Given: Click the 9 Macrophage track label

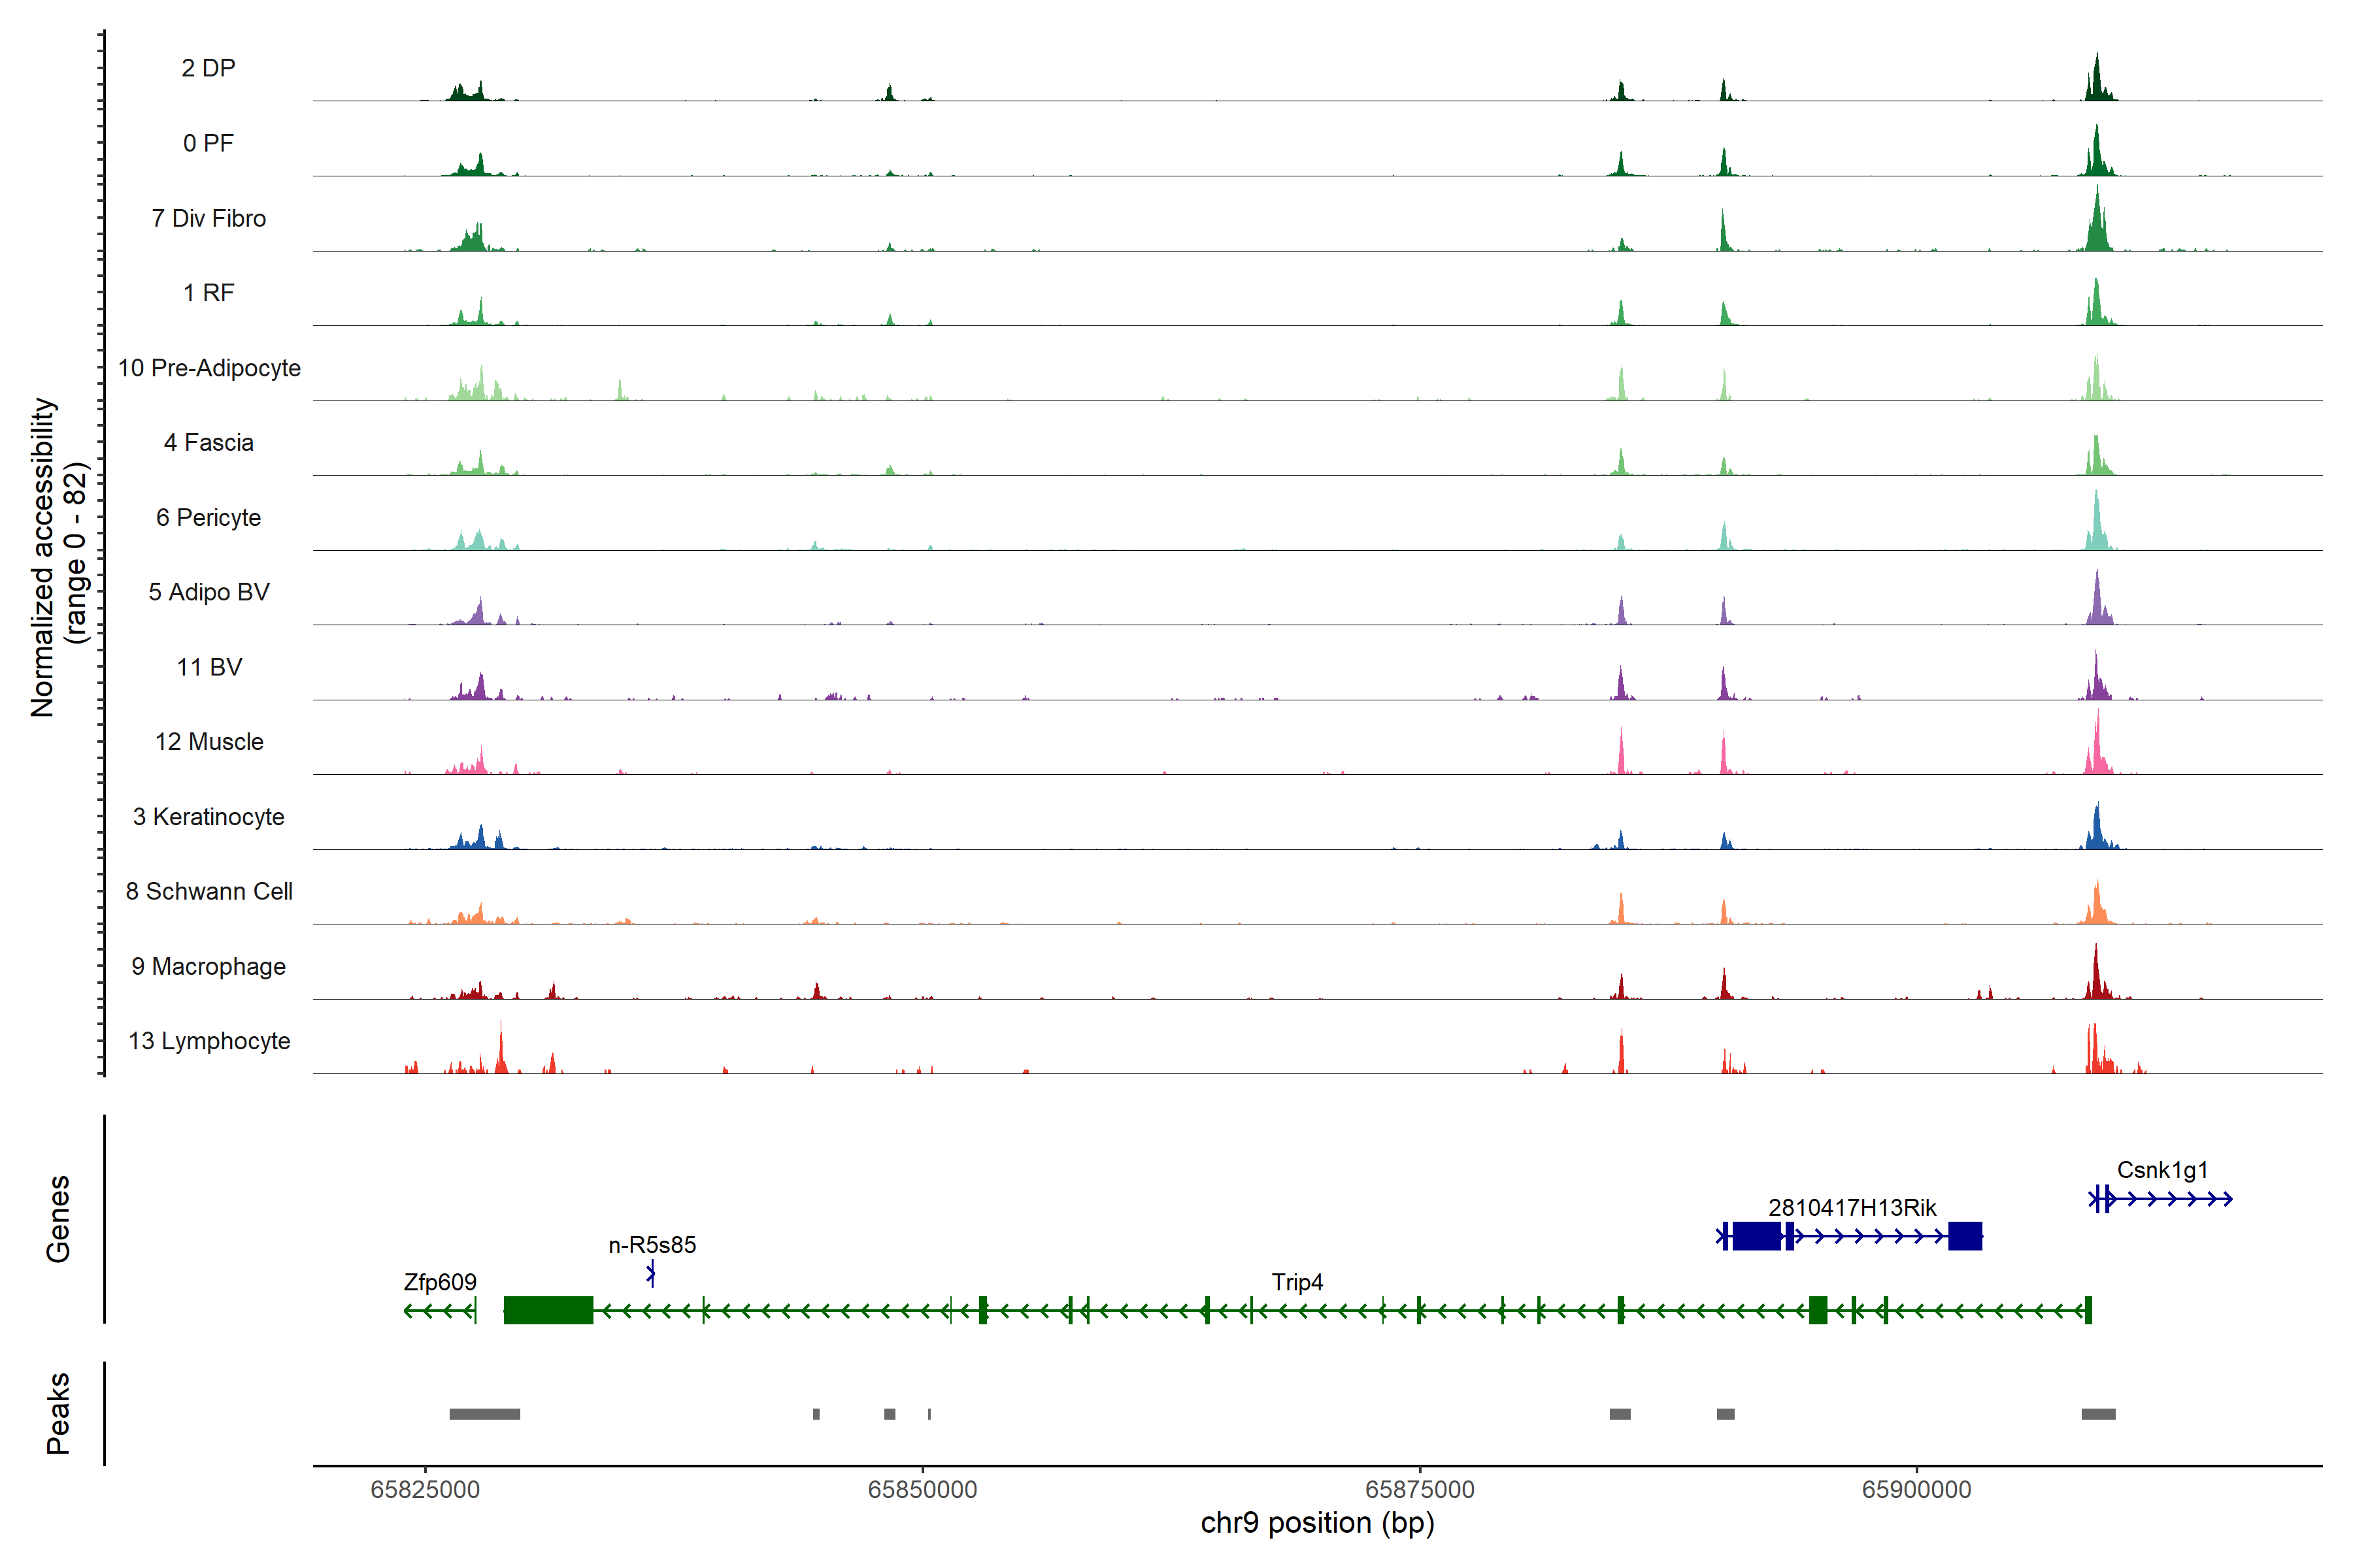Looking at the screenshot, I should 209,966.
